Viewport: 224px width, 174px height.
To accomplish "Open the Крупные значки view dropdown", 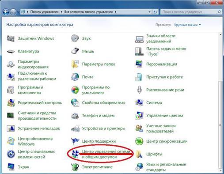I will point(187,25).
